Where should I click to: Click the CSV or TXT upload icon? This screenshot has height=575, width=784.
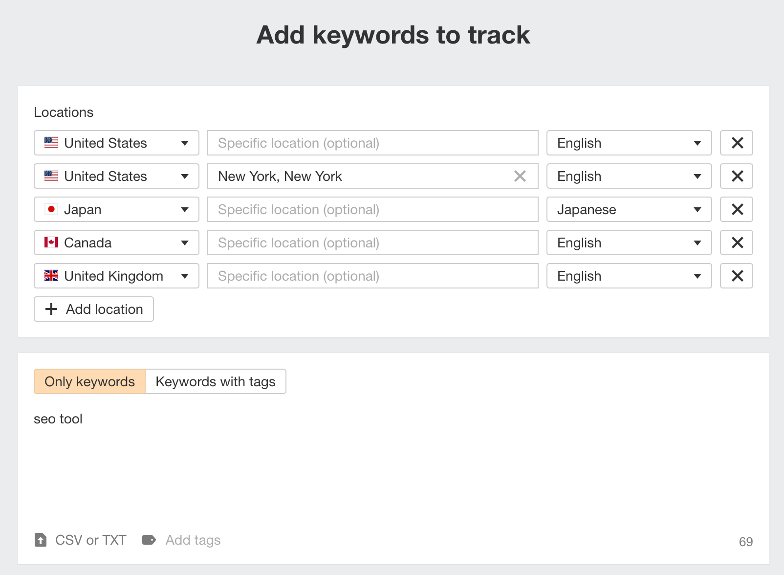tap(40, 540)
